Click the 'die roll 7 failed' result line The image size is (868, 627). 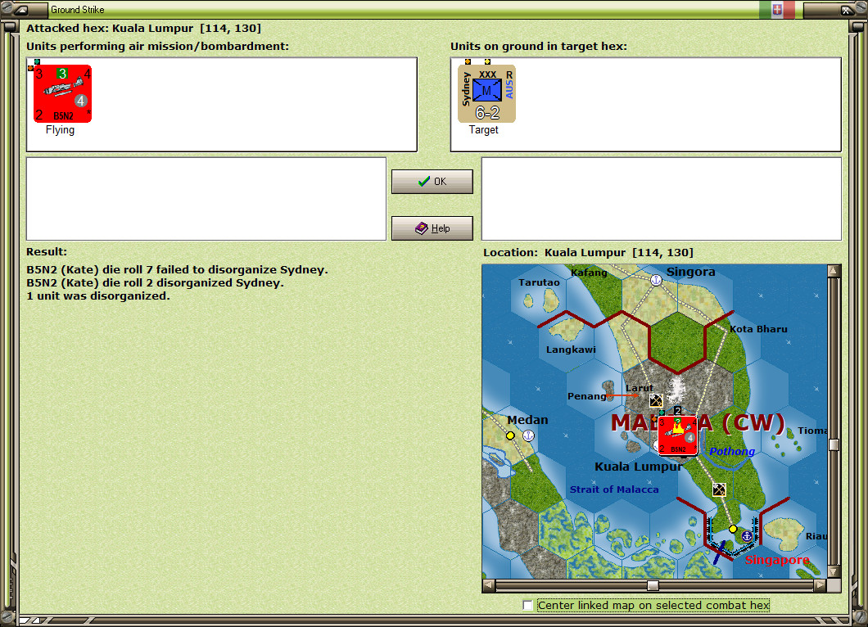[x=177, y=270]
